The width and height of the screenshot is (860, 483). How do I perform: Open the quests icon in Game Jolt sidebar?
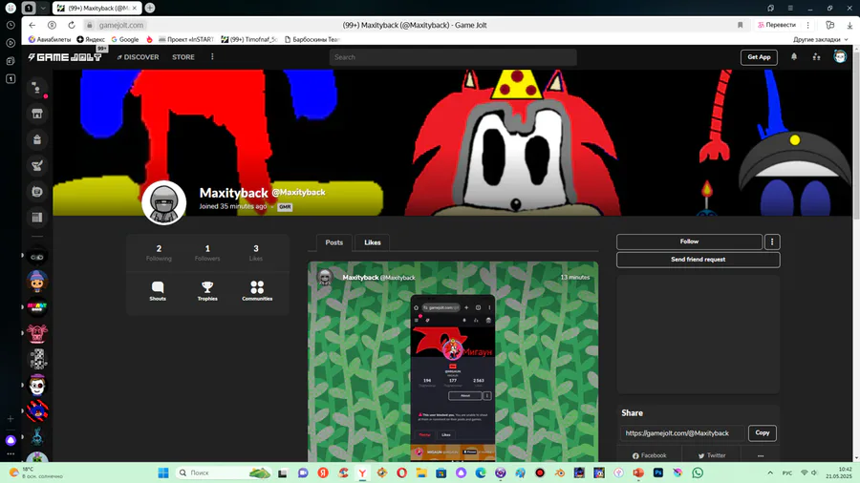click(x=36, y=165)
